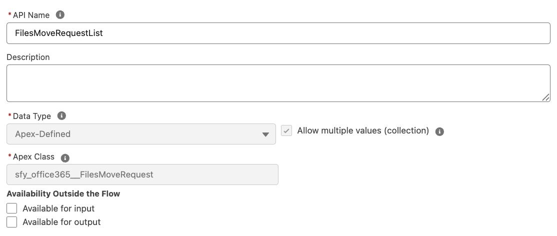Open the help icon after collection checkbox label

439,131
